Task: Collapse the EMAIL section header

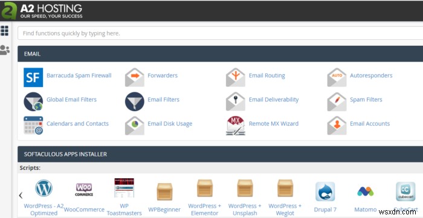Action: coord(220,54)
